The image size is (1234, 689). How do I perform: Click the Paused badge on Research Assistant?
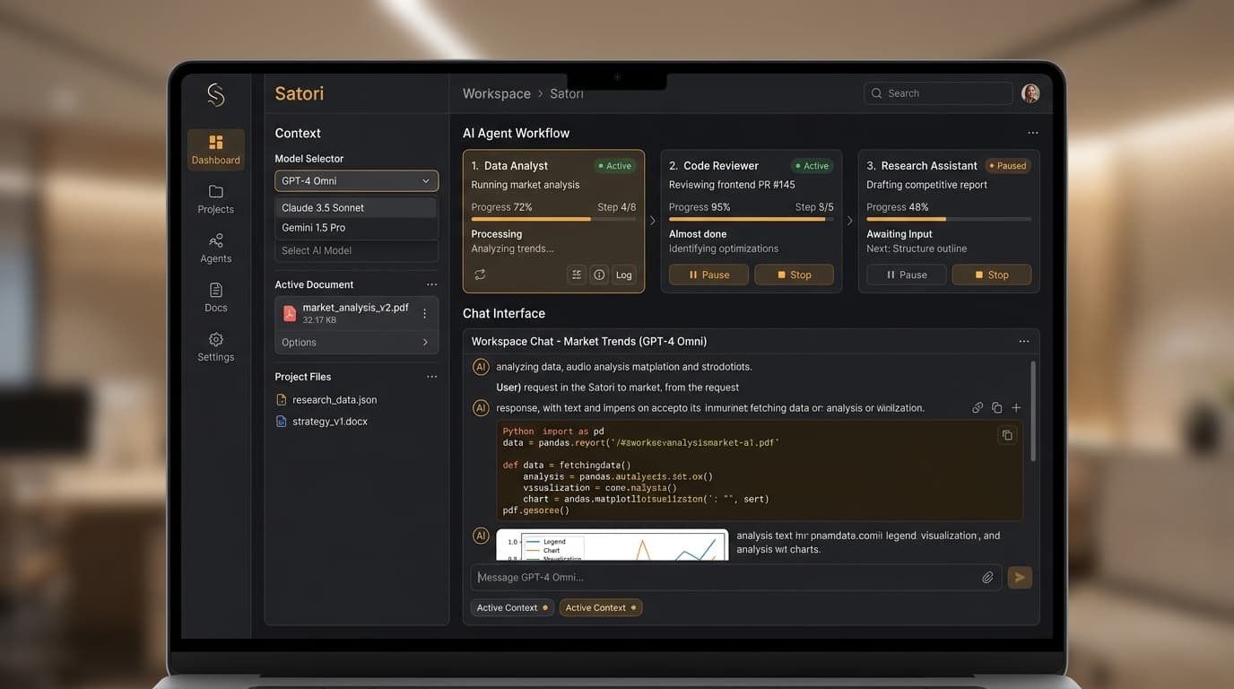point(1007,166)
